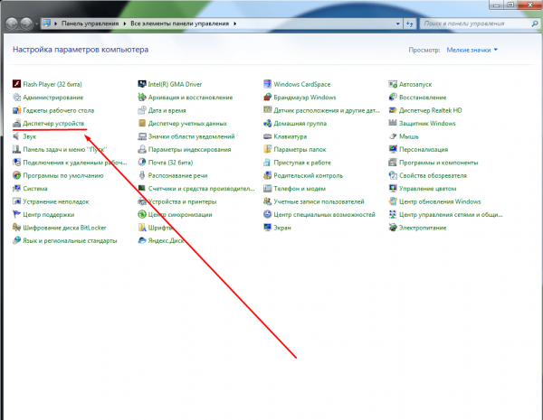Open the Приступая к работе link
The image size is (543, 420).
pyautogui.click(x=302, y=163)
